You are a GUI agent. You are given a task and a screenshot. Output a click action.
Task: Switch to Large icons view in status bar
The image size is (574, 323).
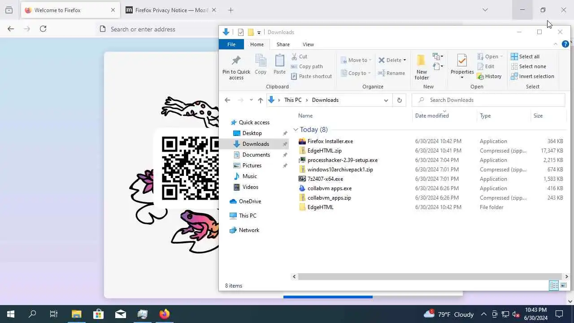point(564,286)
